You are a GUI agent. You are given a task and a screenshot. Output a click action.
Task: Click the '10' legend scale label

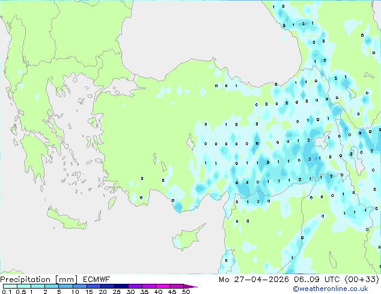(x=75, y=292)
